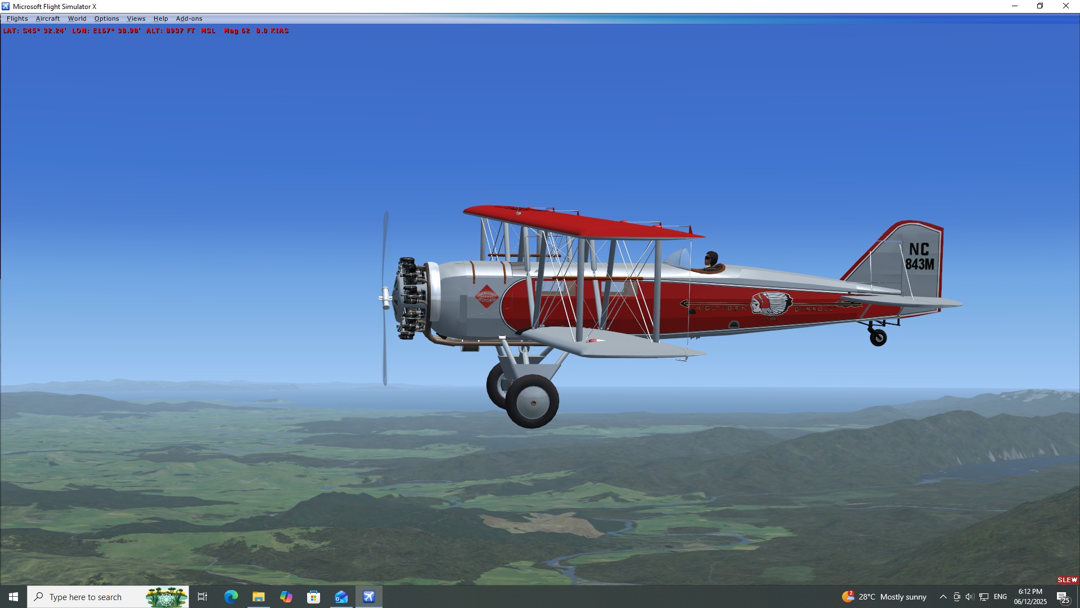Launch Copilot from the taskbar
The image size is (1080, 608).
tap(286, 597)
